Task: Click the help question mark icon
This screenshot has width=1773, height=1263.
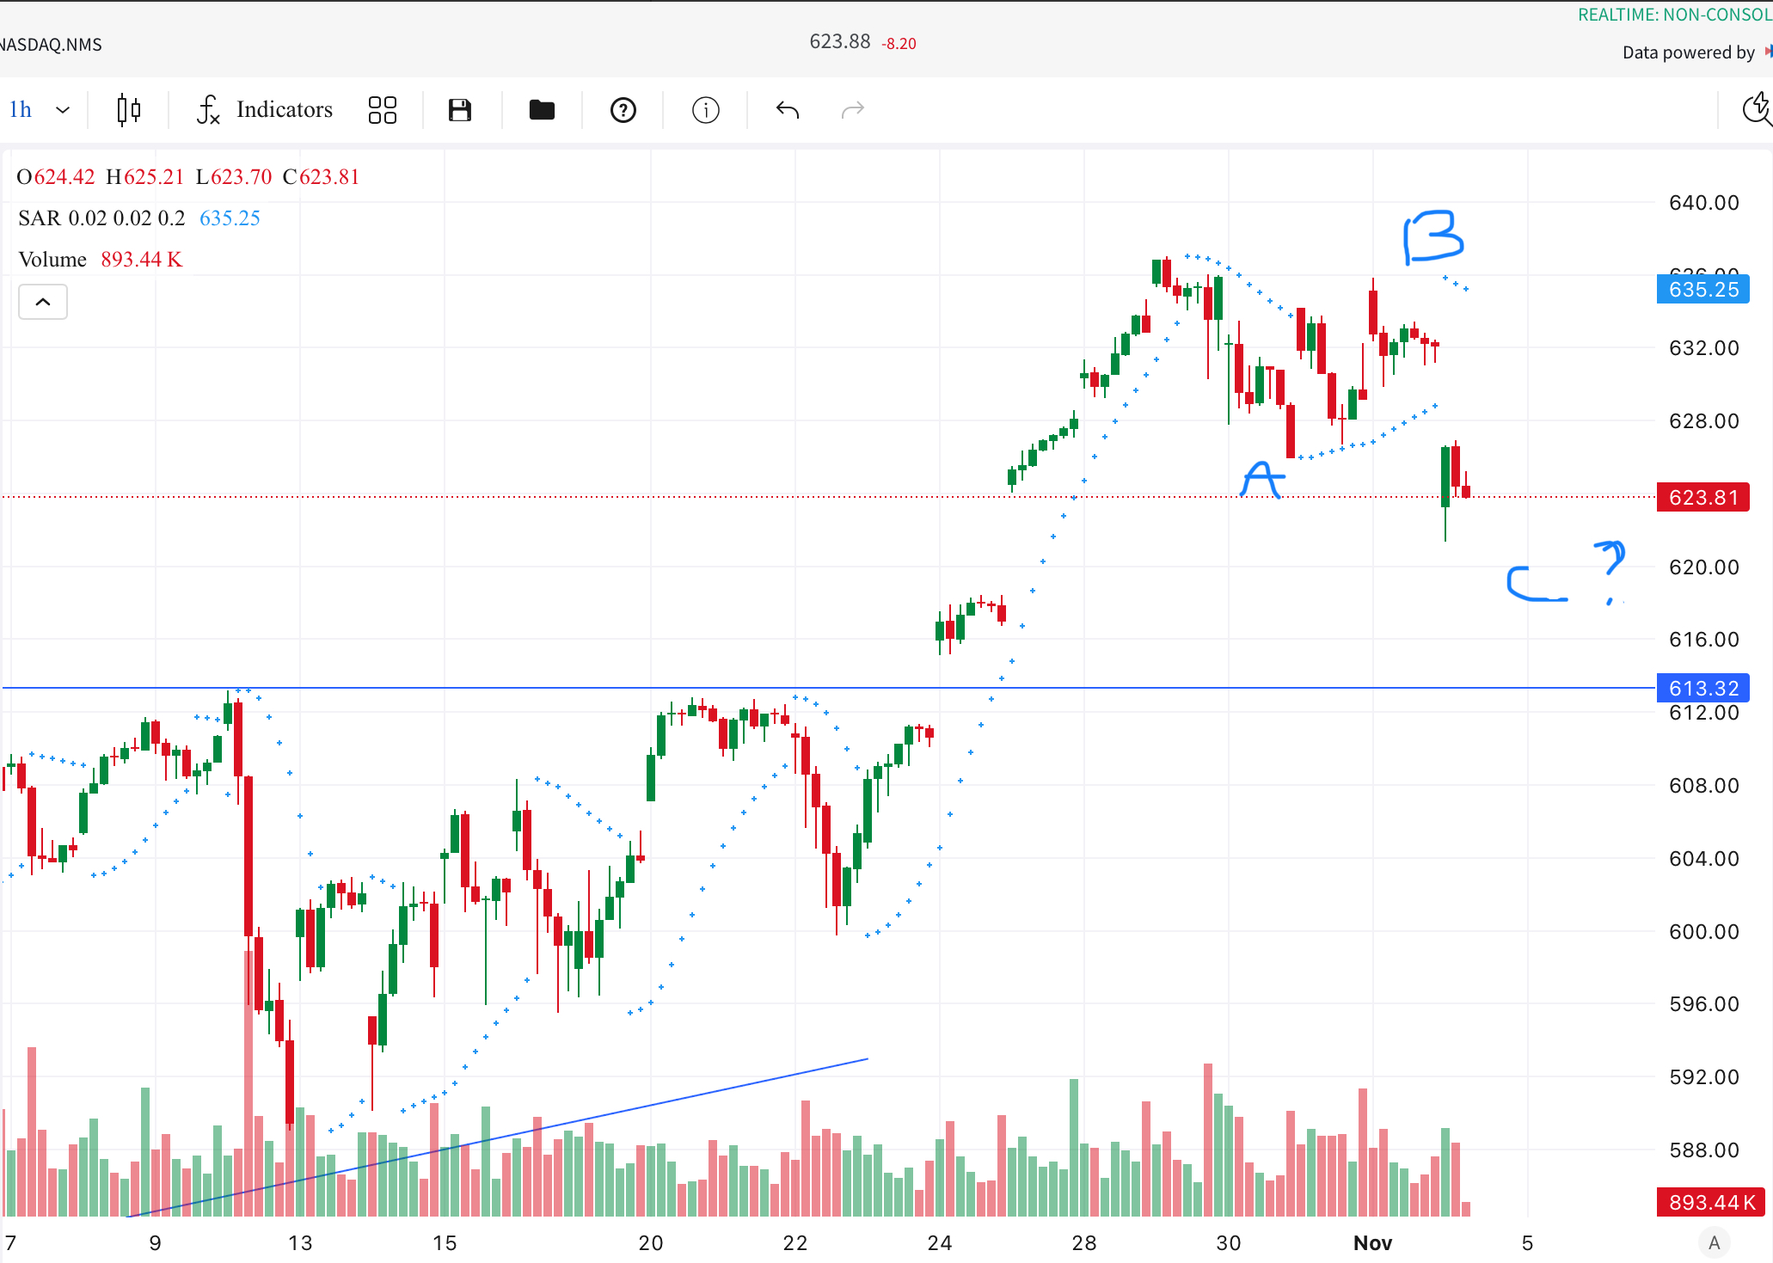Action: [623, 110]
